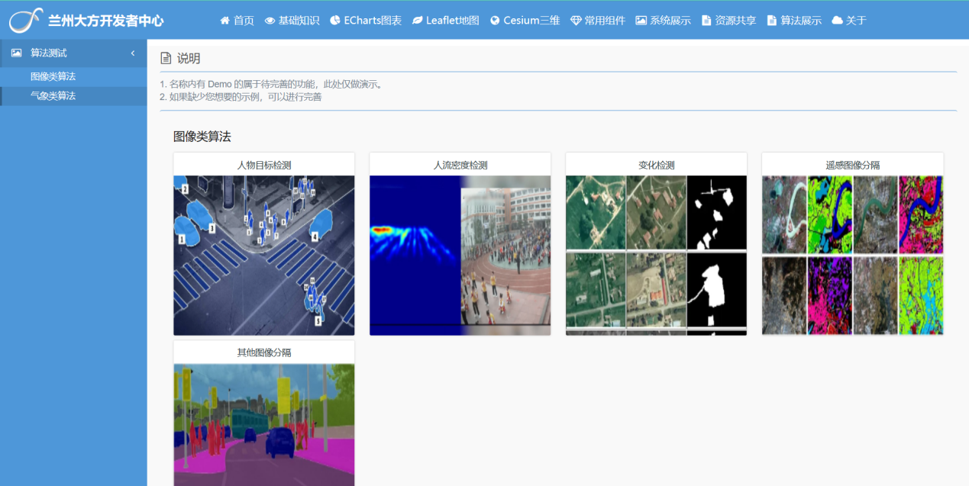Click the 其他图像分隔 street scene thumbnail
The image size is (969, 486).
pos(264,424)
